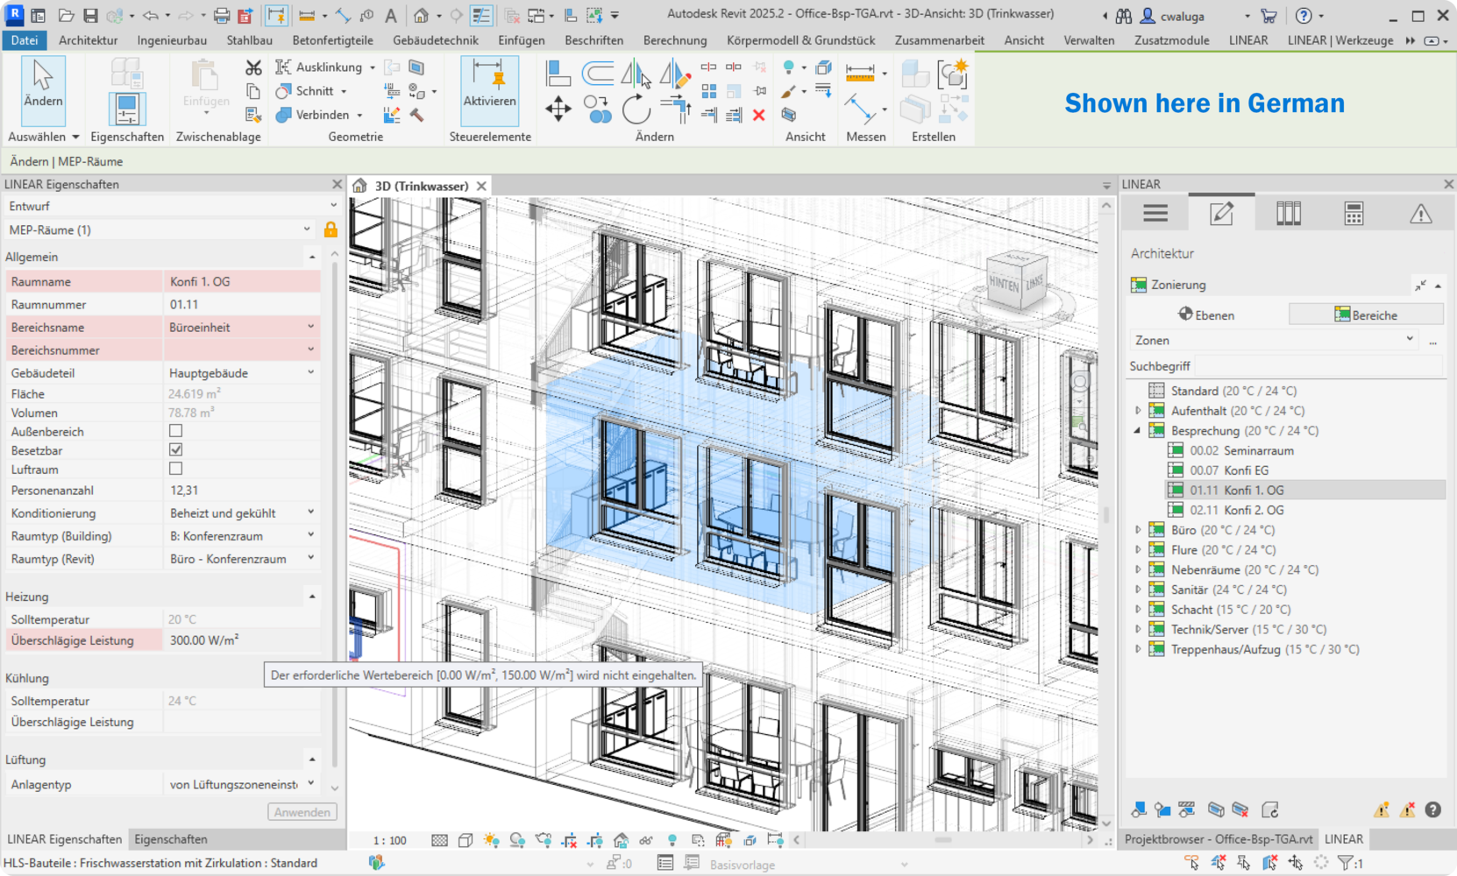Image resolution: width=1457 pixels, height=876 pixels.
Task: Uncheck the Besetzbar checkbox
Action: click(176, 450)
